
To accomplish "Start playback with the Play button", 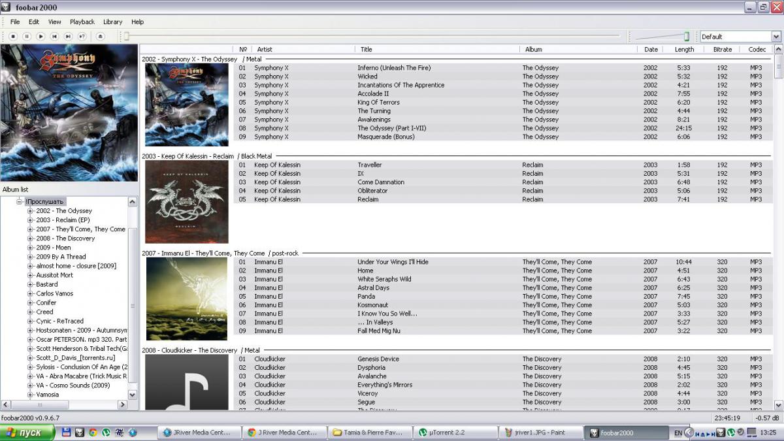I will tap(41, 37).
